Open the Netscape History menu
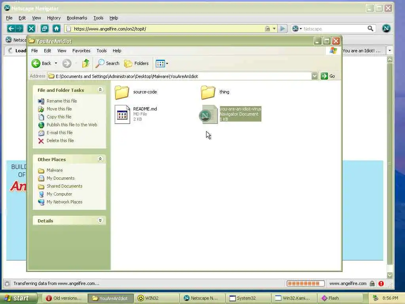 [54, 18]
